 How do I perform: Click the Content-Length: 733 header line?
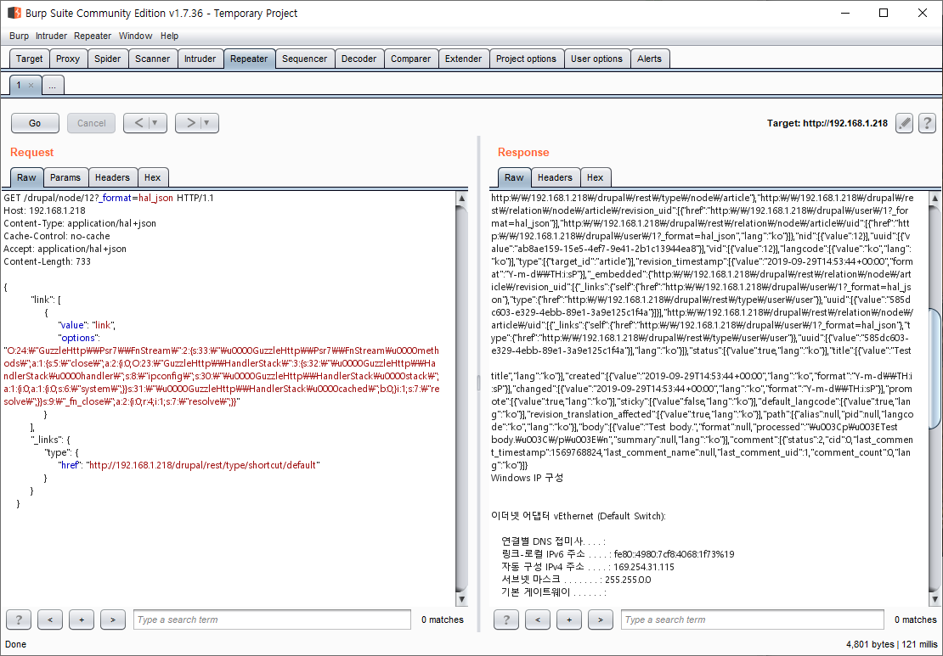point(47,261)
